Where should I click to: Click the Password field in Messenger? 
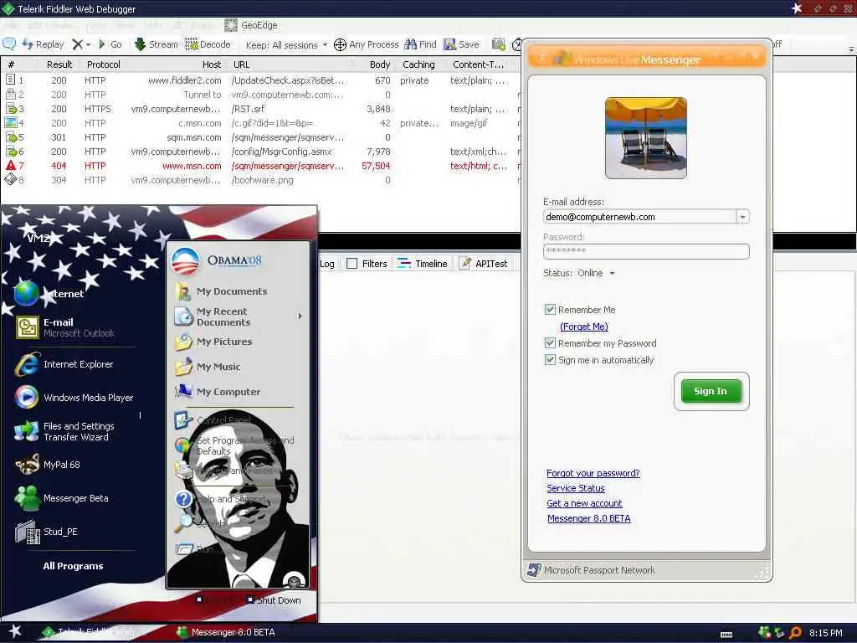click(646, 251)
